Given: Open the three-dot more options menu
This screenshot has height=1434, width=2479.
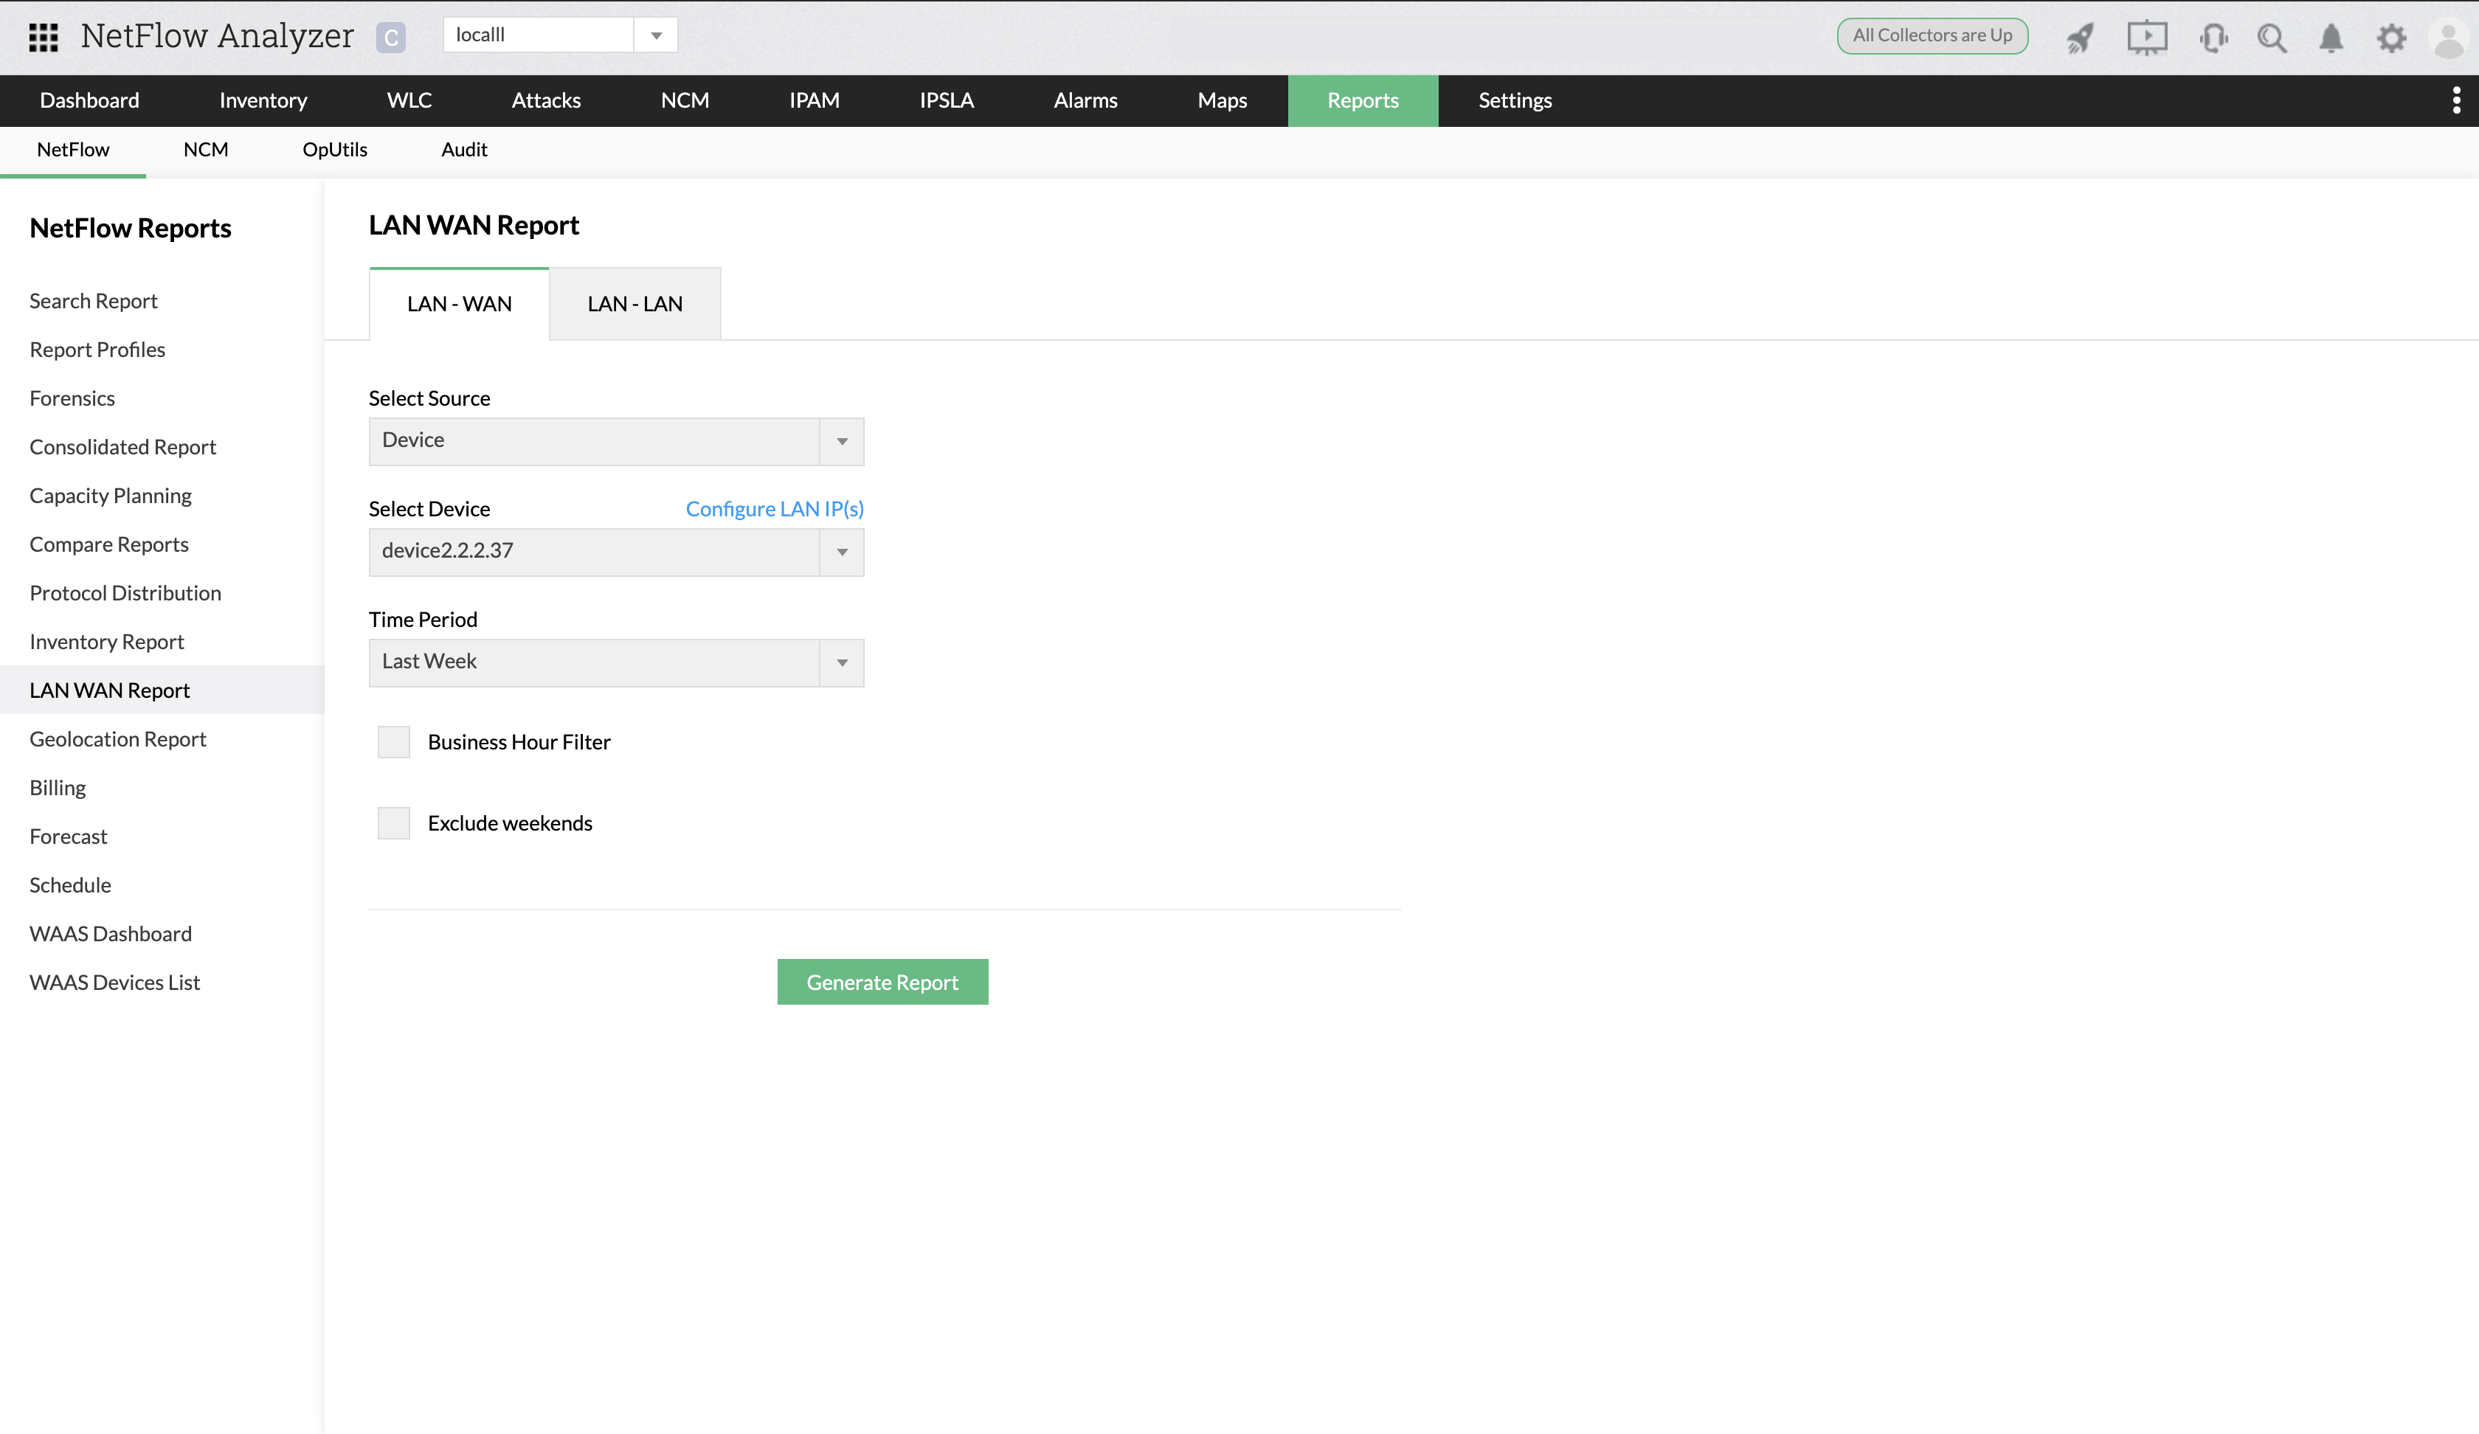Looking at the screenshot, I should [2456, 100].
